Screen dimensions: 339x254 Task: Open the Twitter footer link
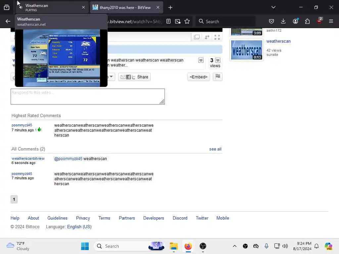[202, 218]
